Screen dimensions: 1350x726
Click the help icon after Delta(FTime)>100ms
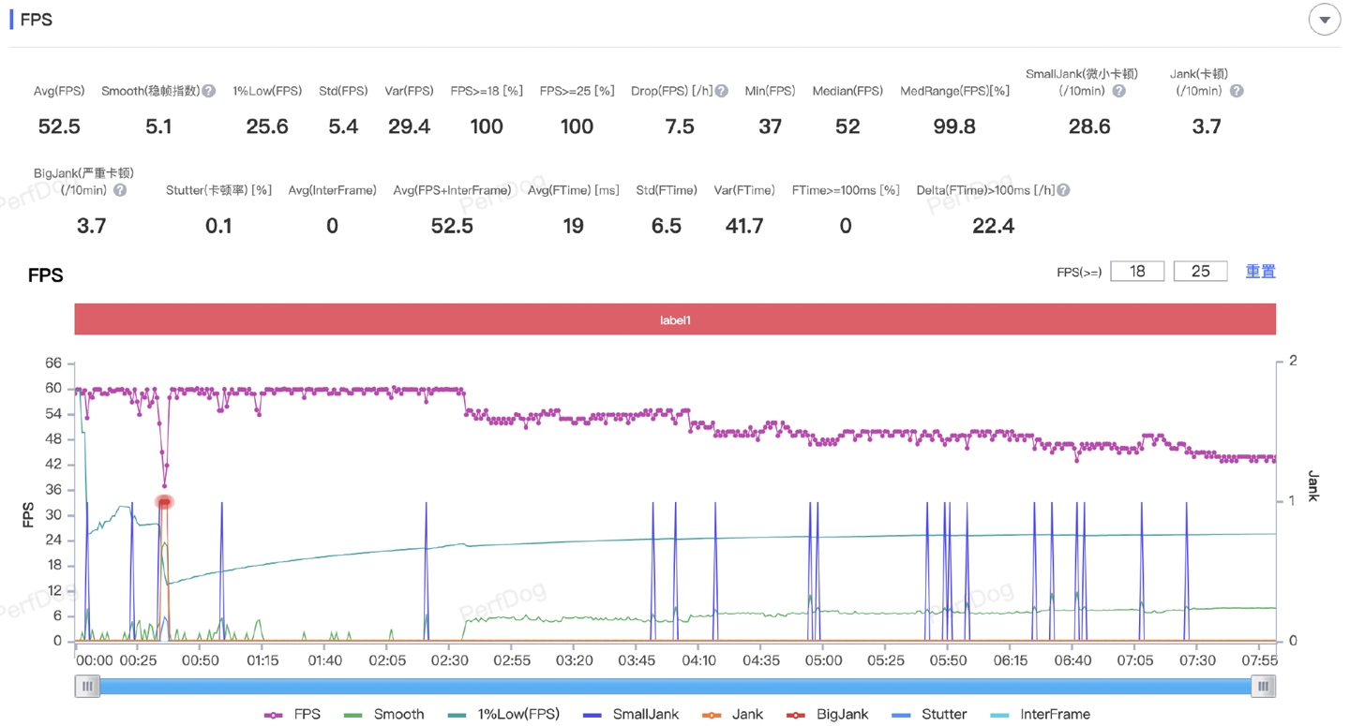[x=1063, y=190]
